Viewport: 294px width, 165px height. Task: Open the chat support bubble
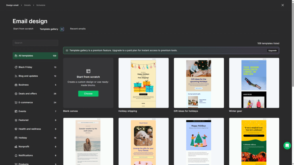point(287,146)
